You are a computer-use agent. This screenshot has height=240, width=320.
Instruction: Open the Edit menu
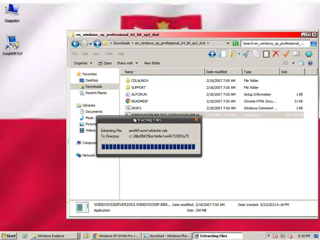pyautogui.click(x=85, y=54)
